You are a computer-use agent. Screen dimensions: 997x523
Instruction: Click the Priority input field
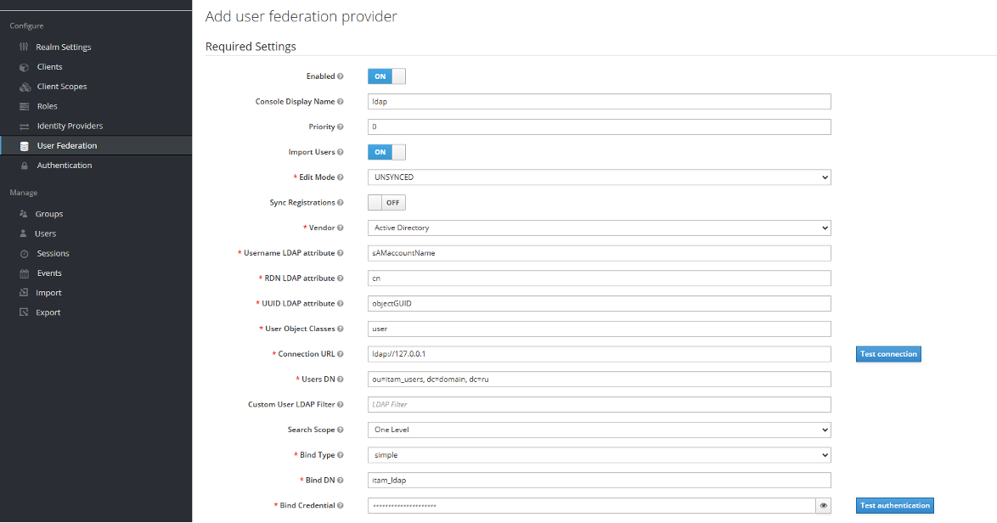pos(599,127)
